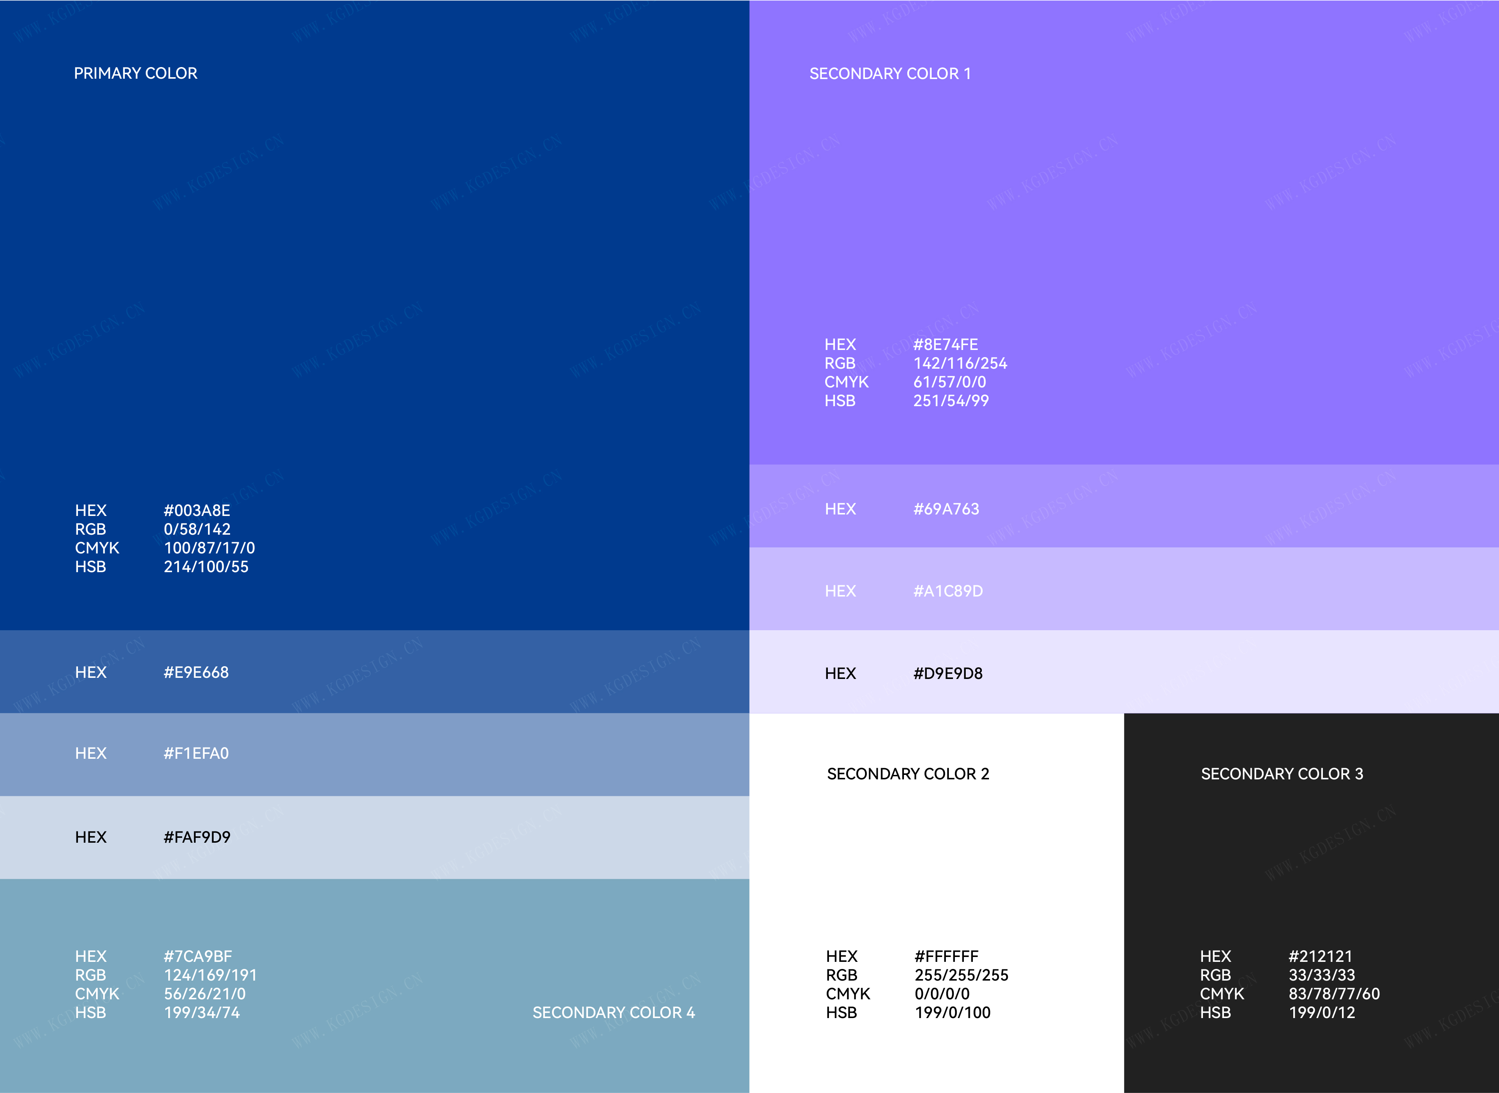Click the swatch labeled #69A763

[x=1124, y=506]
